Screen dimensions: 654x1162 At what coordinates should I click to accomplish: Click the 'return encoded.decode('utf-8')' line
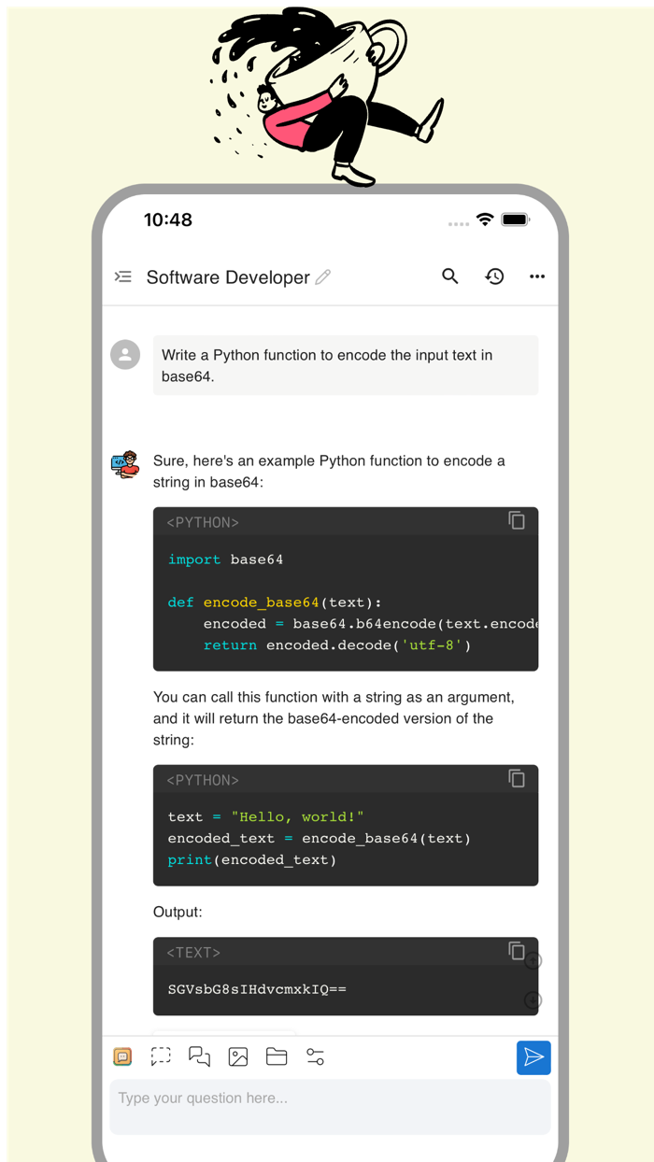[x=337, y=645]
